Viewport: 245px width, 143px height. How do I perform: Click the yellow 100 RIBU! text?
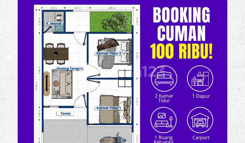[181, 51]
